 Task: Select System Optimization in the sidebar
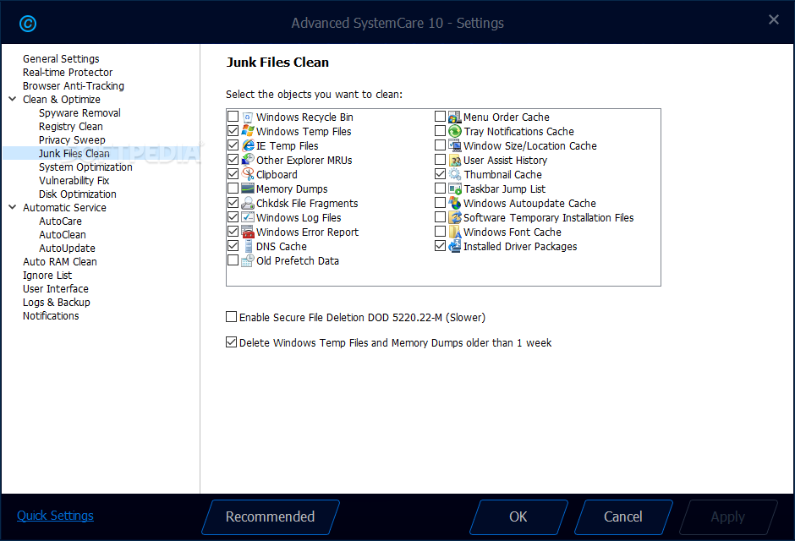click(x=85, y=167)
